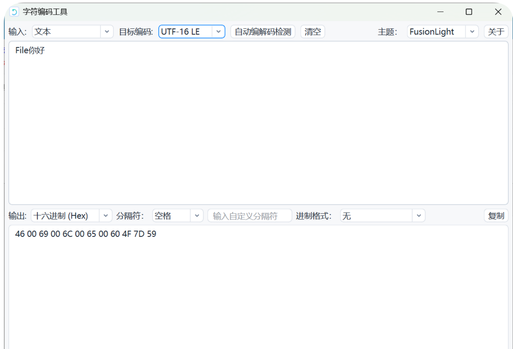Click the chevron arrow of the 输入 combo box
The width and height of the screenshot is (513, 349).
(107, 32)
